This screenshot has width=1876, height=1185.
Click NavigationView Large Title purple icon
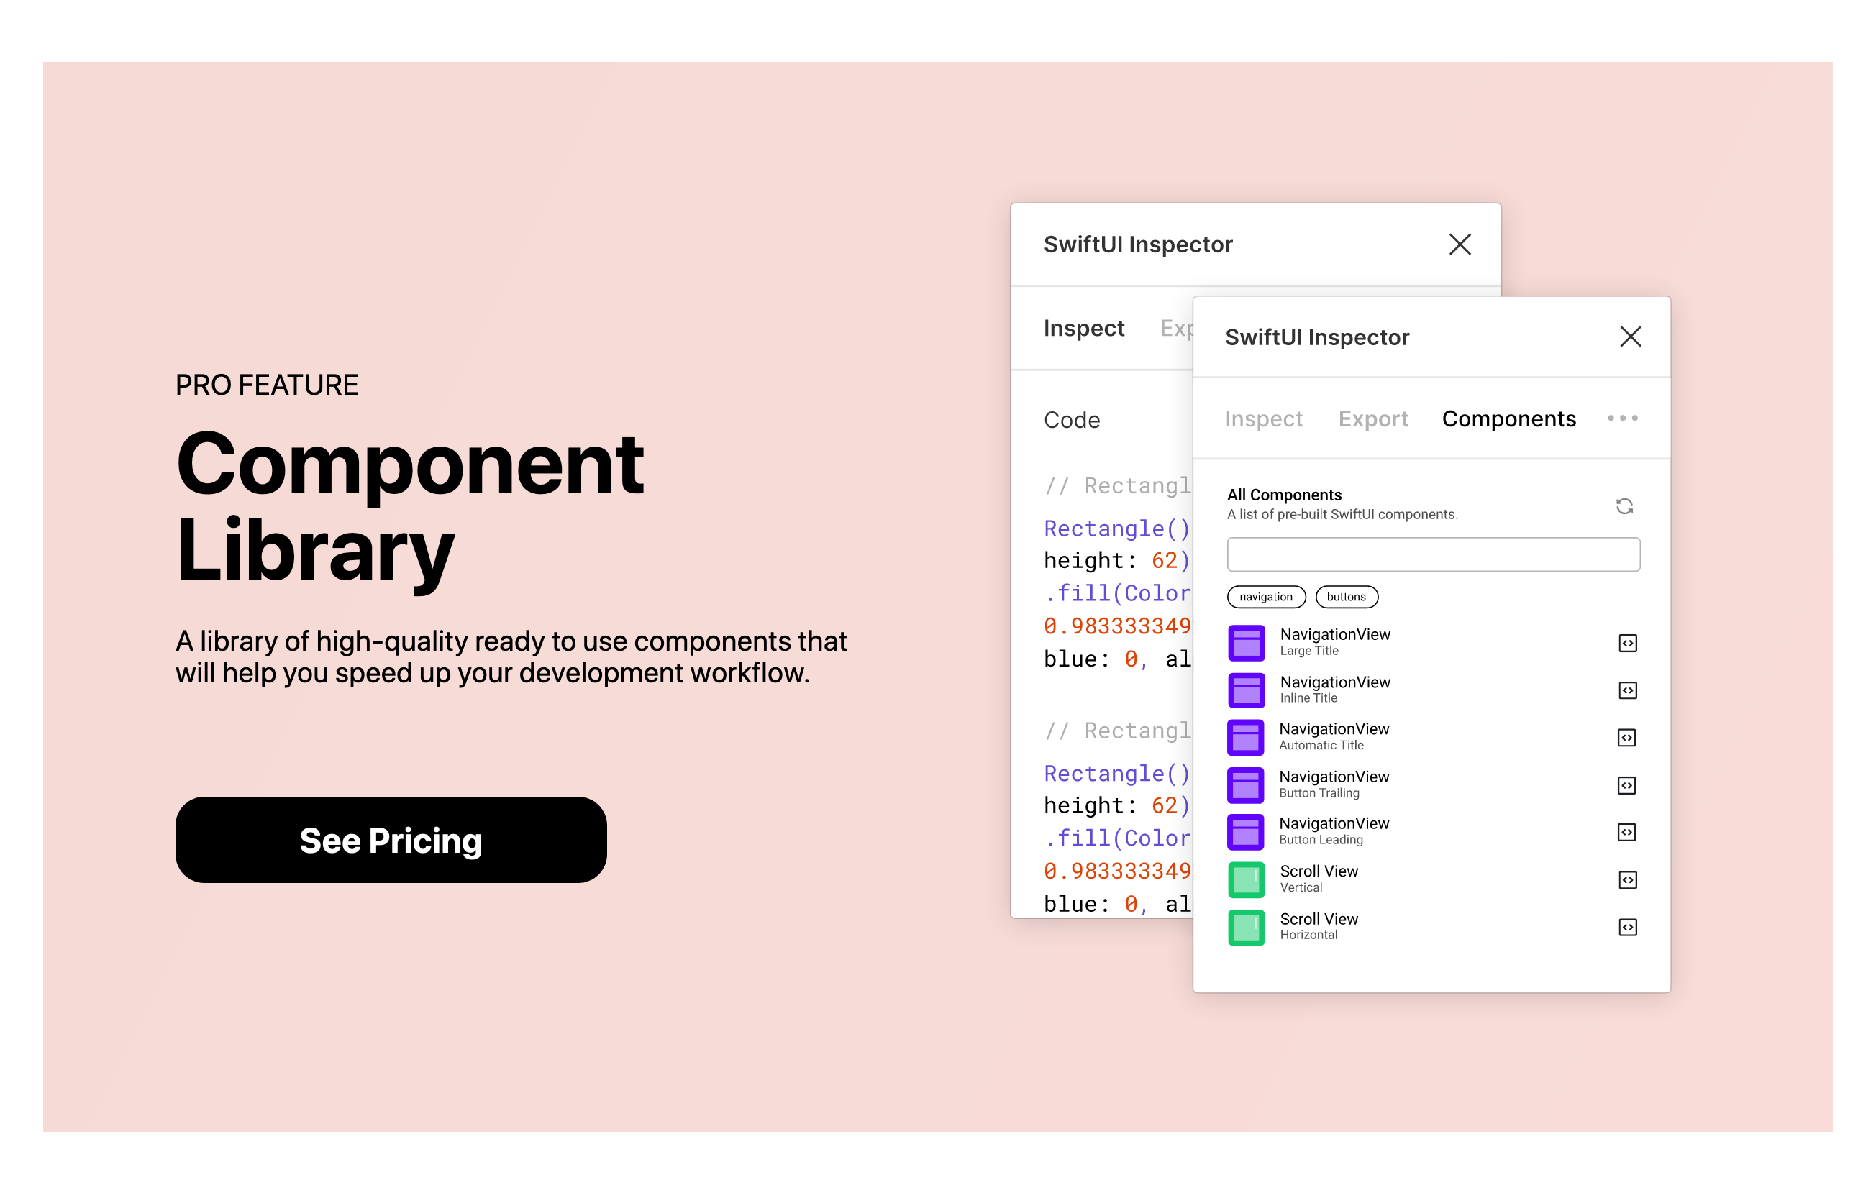tap(1246, 642)
